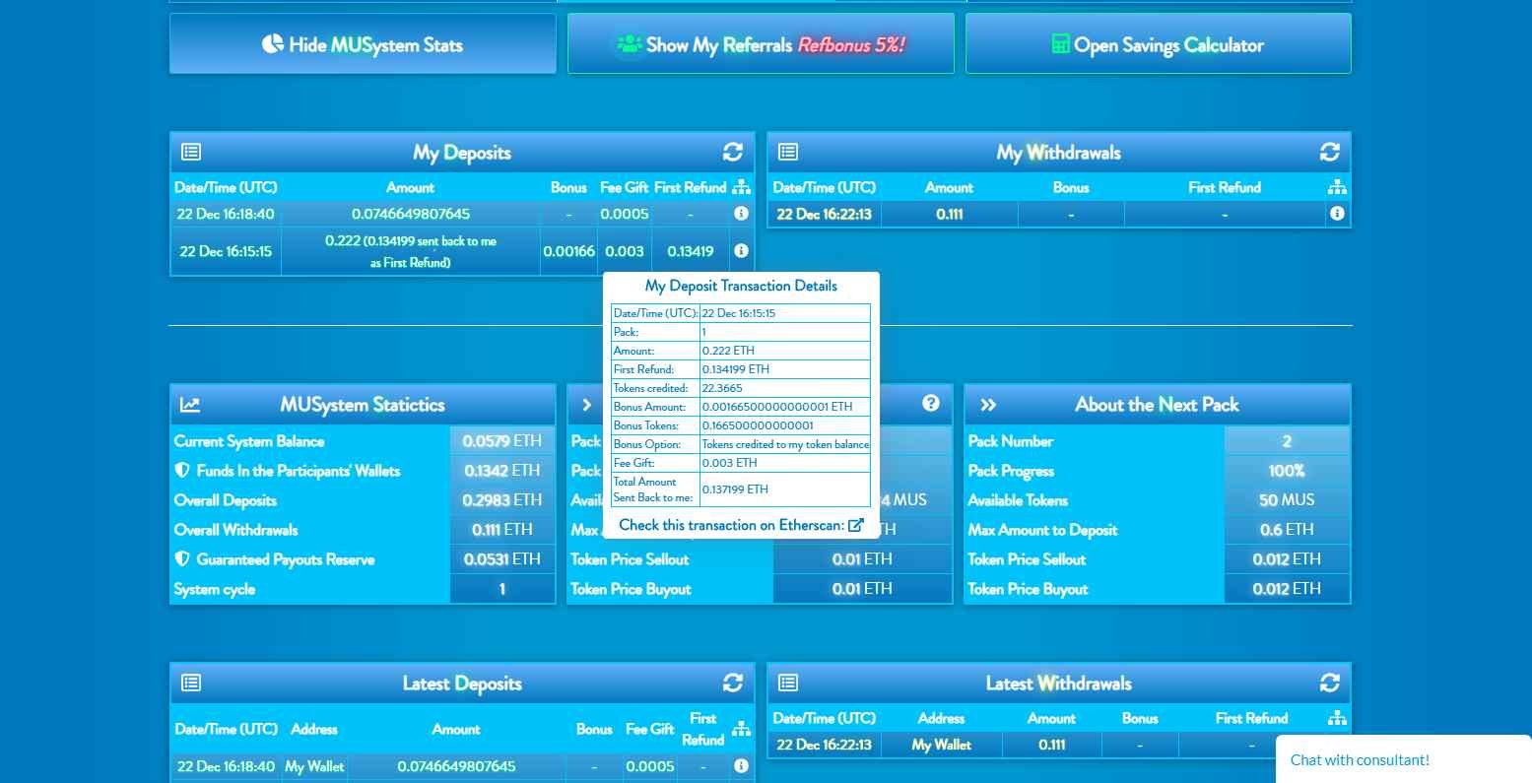The height and width of the screenshot is (783, 1532).
Task: Click Hide MUSystem Stats button
Action: pyautogui.click(x=363, y=43)
